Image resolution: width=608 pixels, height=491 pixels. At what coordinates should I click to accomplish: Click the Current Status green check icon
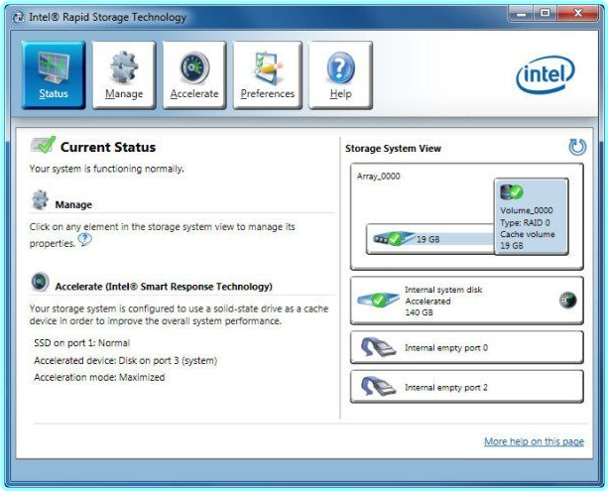43,145
